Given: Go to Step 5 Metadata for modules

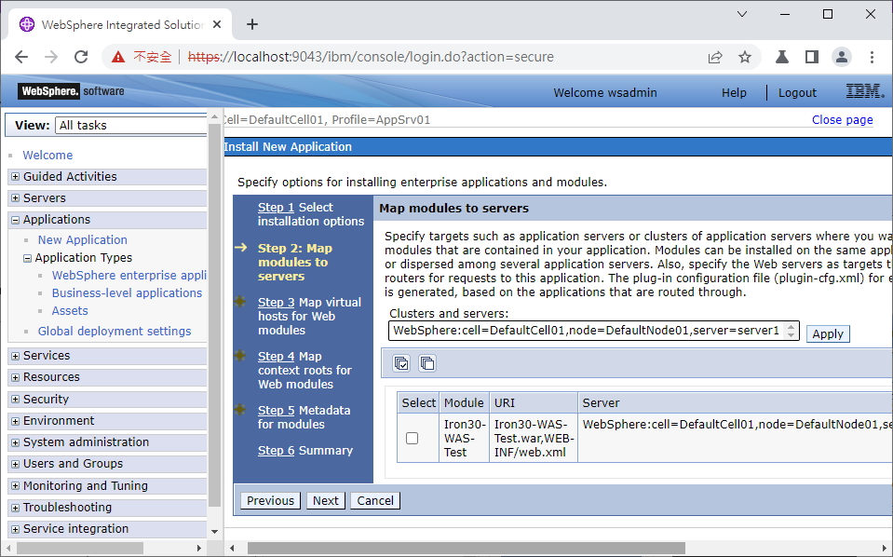Looking at the screenshot, I should pyautogui.click(x=276, y=410).
